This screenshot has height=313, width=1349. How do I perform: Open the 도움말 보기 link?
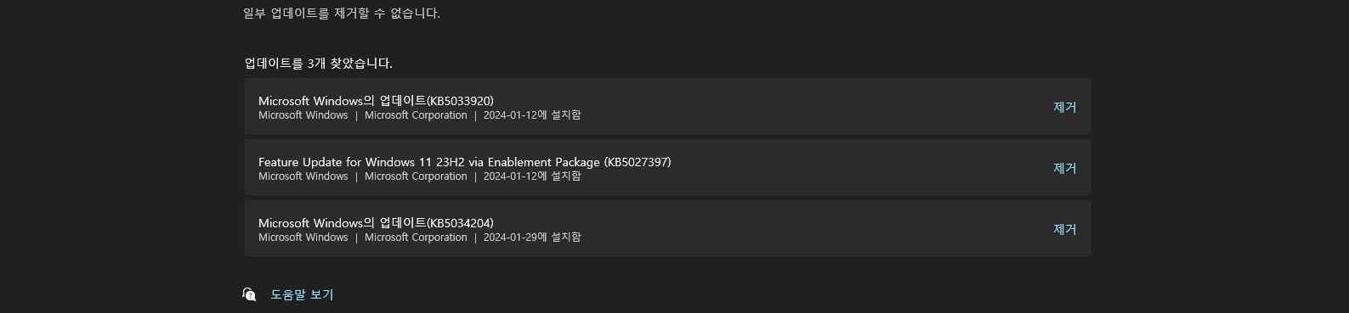302,294
